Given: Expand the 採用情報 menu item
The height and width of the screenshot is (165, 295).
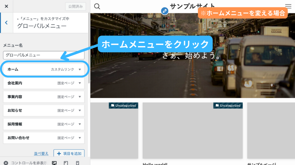Looking at the screenshot, I should [80, 124].
